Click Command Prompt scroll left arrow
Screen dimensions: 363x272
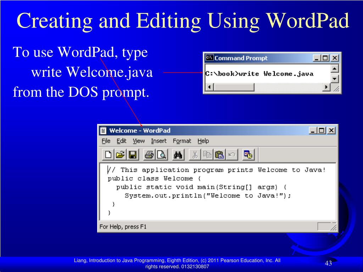tap(210, 87)
